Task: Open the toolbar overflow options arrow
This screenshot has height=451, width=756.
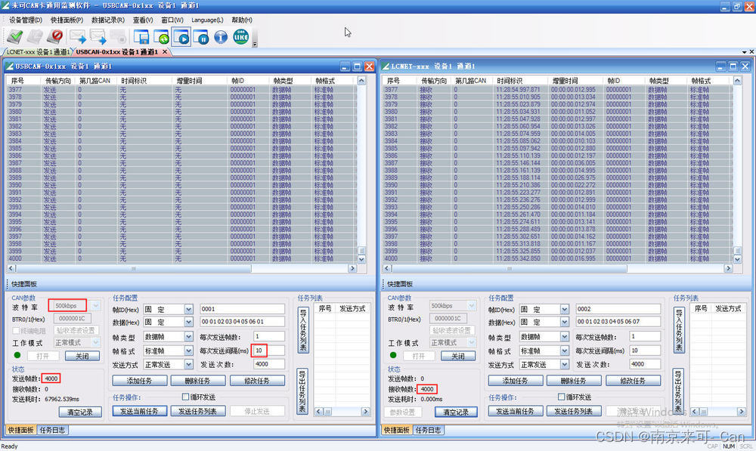Action: click(x=255, y=44)
